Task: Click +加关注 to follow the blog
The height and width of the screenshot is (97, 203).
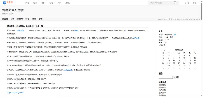Action: 162,45
